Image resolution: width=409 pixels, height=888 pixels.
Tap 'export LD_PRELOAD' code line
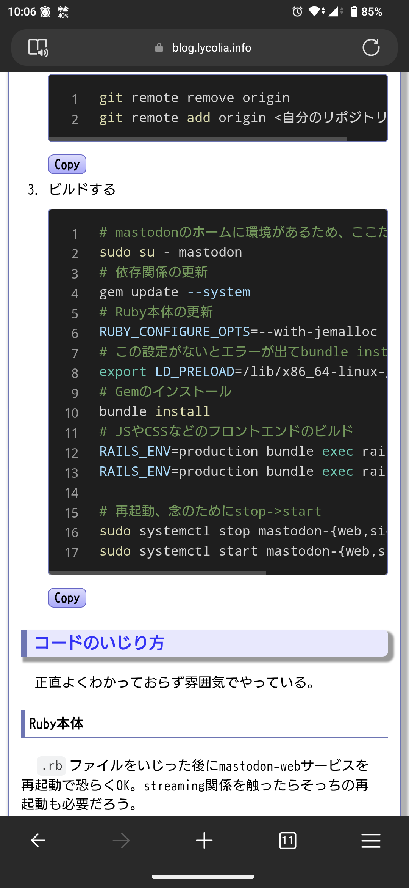point(243,372)
